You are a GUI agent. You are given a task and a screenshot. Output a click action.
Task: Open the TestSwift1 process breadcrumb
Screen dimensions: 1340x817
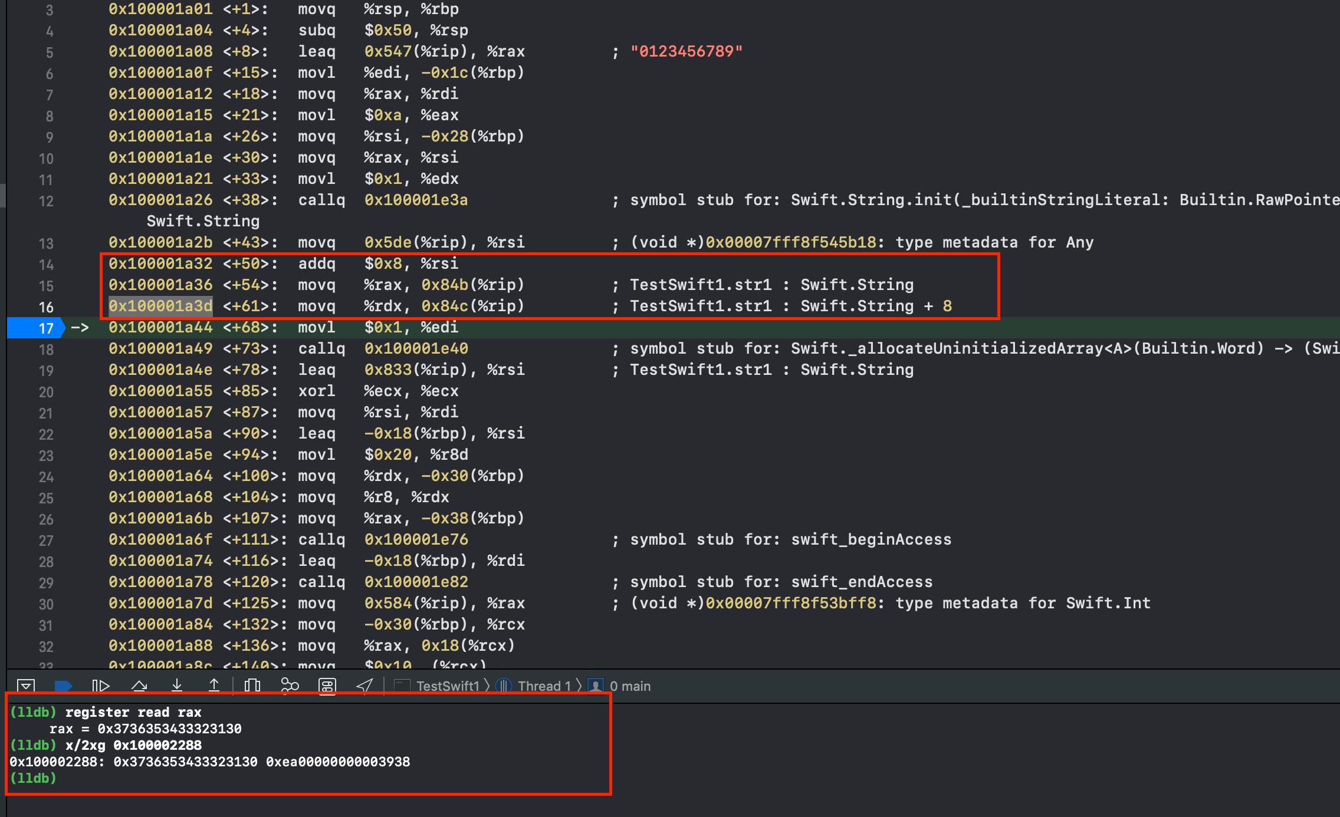(x=438, y=686)
